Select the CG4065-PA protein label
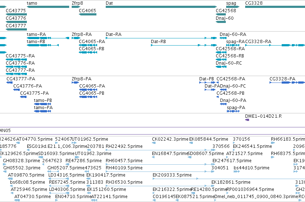Viewport: 305px width, 202px height. (x=92, y=86)
